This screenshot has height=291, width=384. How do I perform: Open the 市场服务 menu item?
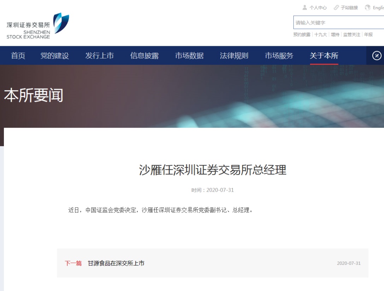[x=278, y=55]
